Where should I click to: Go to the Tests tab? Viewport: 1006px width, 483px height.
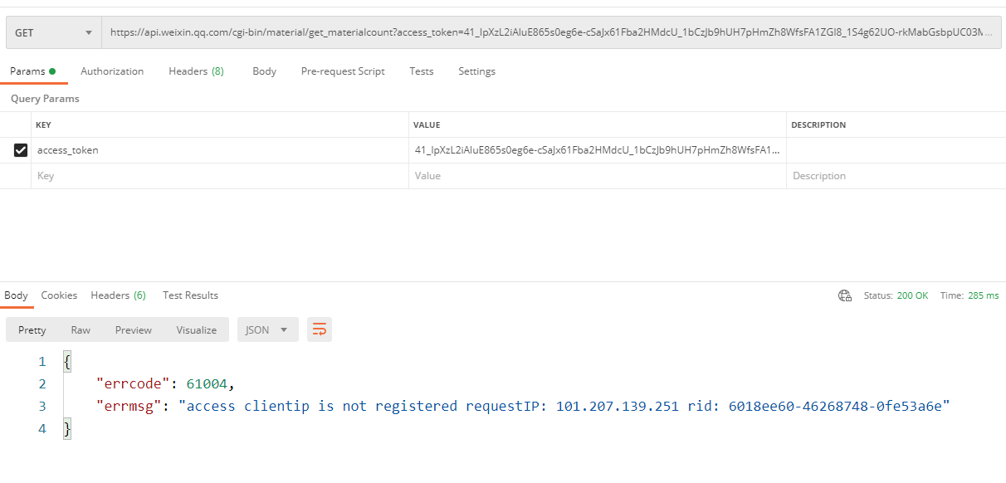(421, 71)
